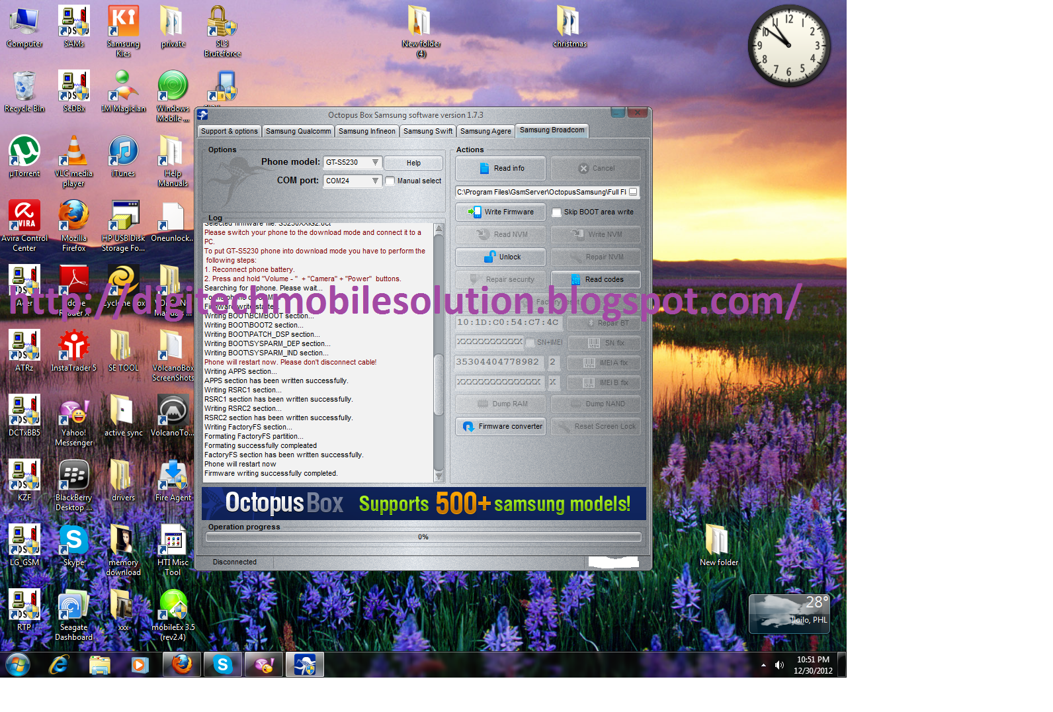Open the SE TOOL folder icon
Image resolution: width=1053 pixels, height=712 pixels.
124,351
